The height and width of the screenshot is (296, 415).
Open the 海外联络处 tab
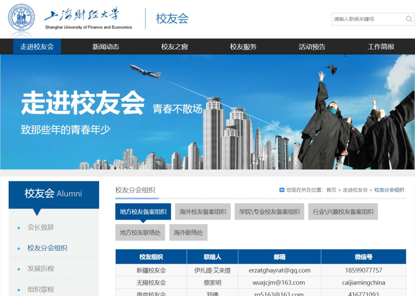pyautogui.click(x=188, y=233)
